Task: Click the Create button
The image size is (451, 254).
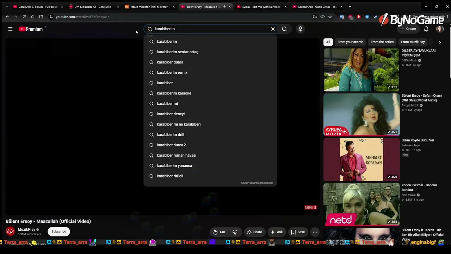Action: pos(408,29)
